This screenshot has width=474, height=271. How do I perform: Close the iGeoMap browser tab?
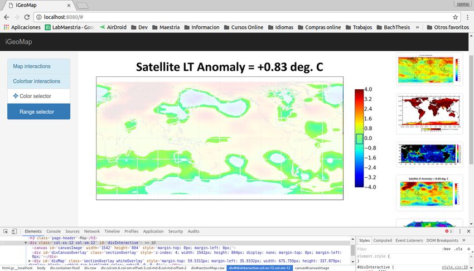coord(69,6)
